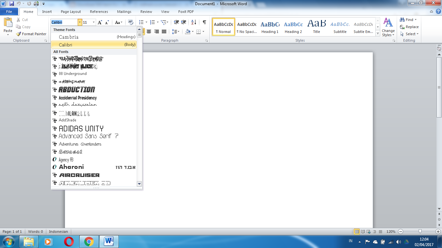
Task: Switch to the References tab
Action: 99,12
